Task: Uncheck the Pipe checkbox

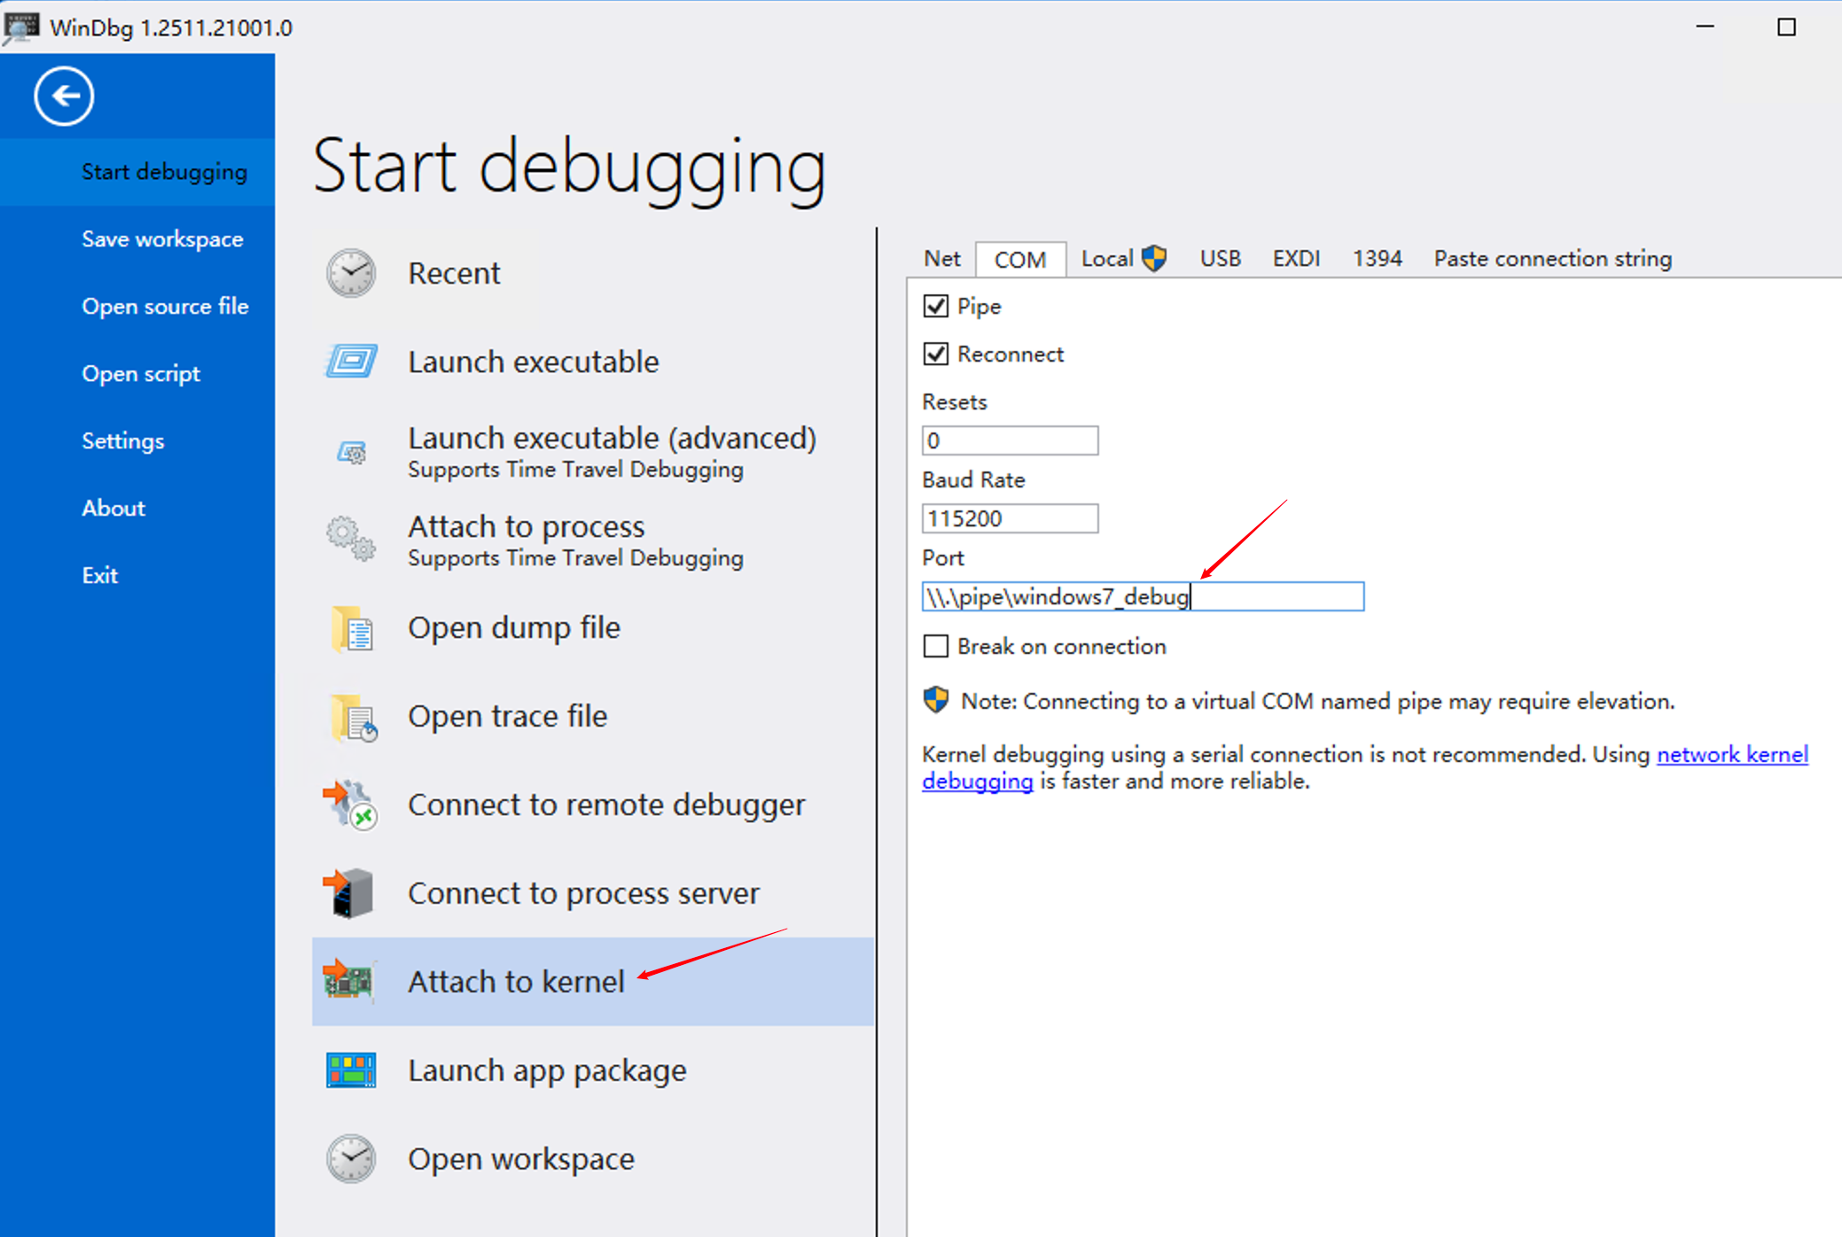Action: [x=936, y=307]
